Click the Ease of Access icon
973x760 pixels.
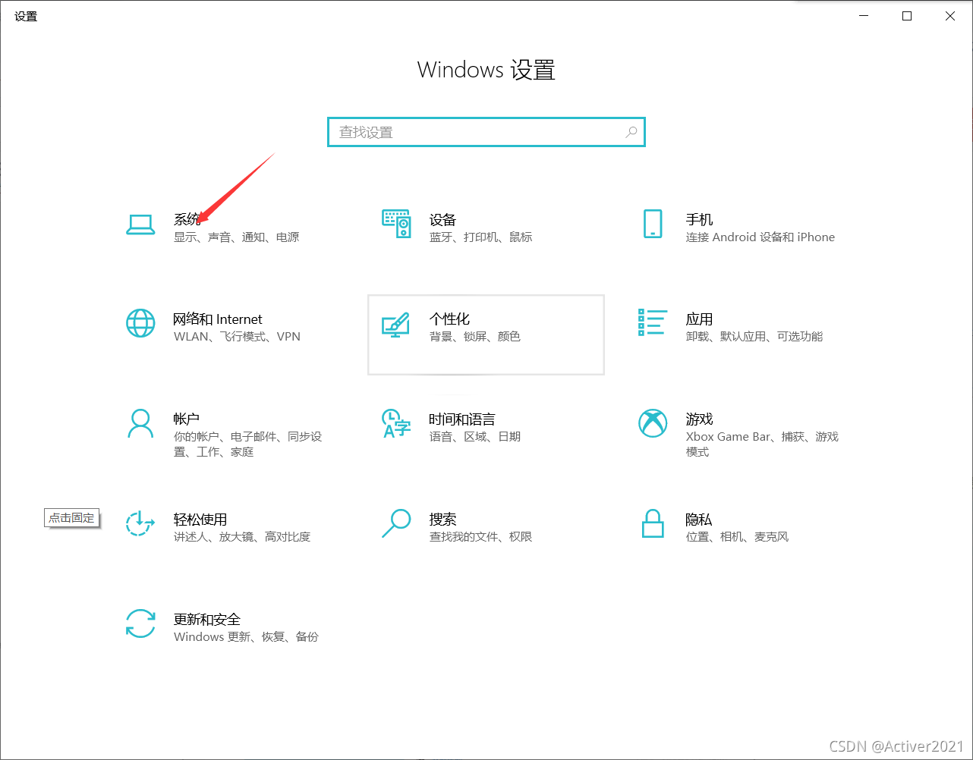[x=140, y=523]
